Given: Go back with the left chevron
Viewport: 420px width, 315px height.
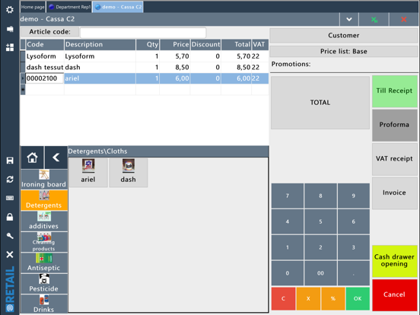Looking at the screenshot, I should 56,157.
